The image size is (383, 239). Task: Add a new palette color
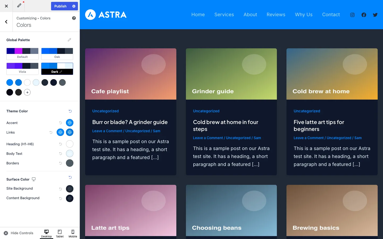(27, 92)
